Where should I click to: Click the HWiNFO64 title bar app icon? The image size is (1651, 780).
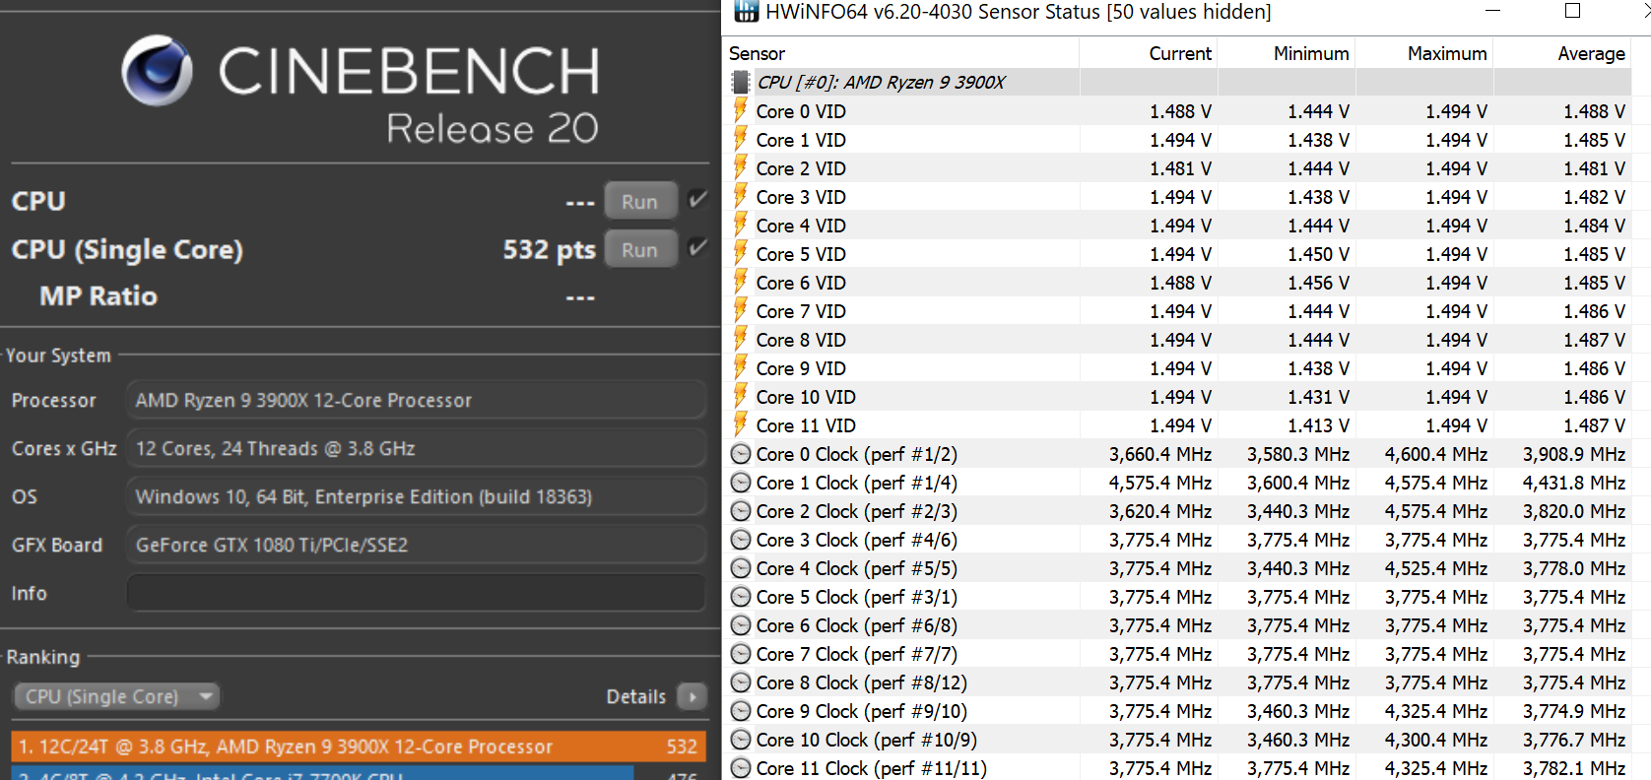(x=746, y=11)
